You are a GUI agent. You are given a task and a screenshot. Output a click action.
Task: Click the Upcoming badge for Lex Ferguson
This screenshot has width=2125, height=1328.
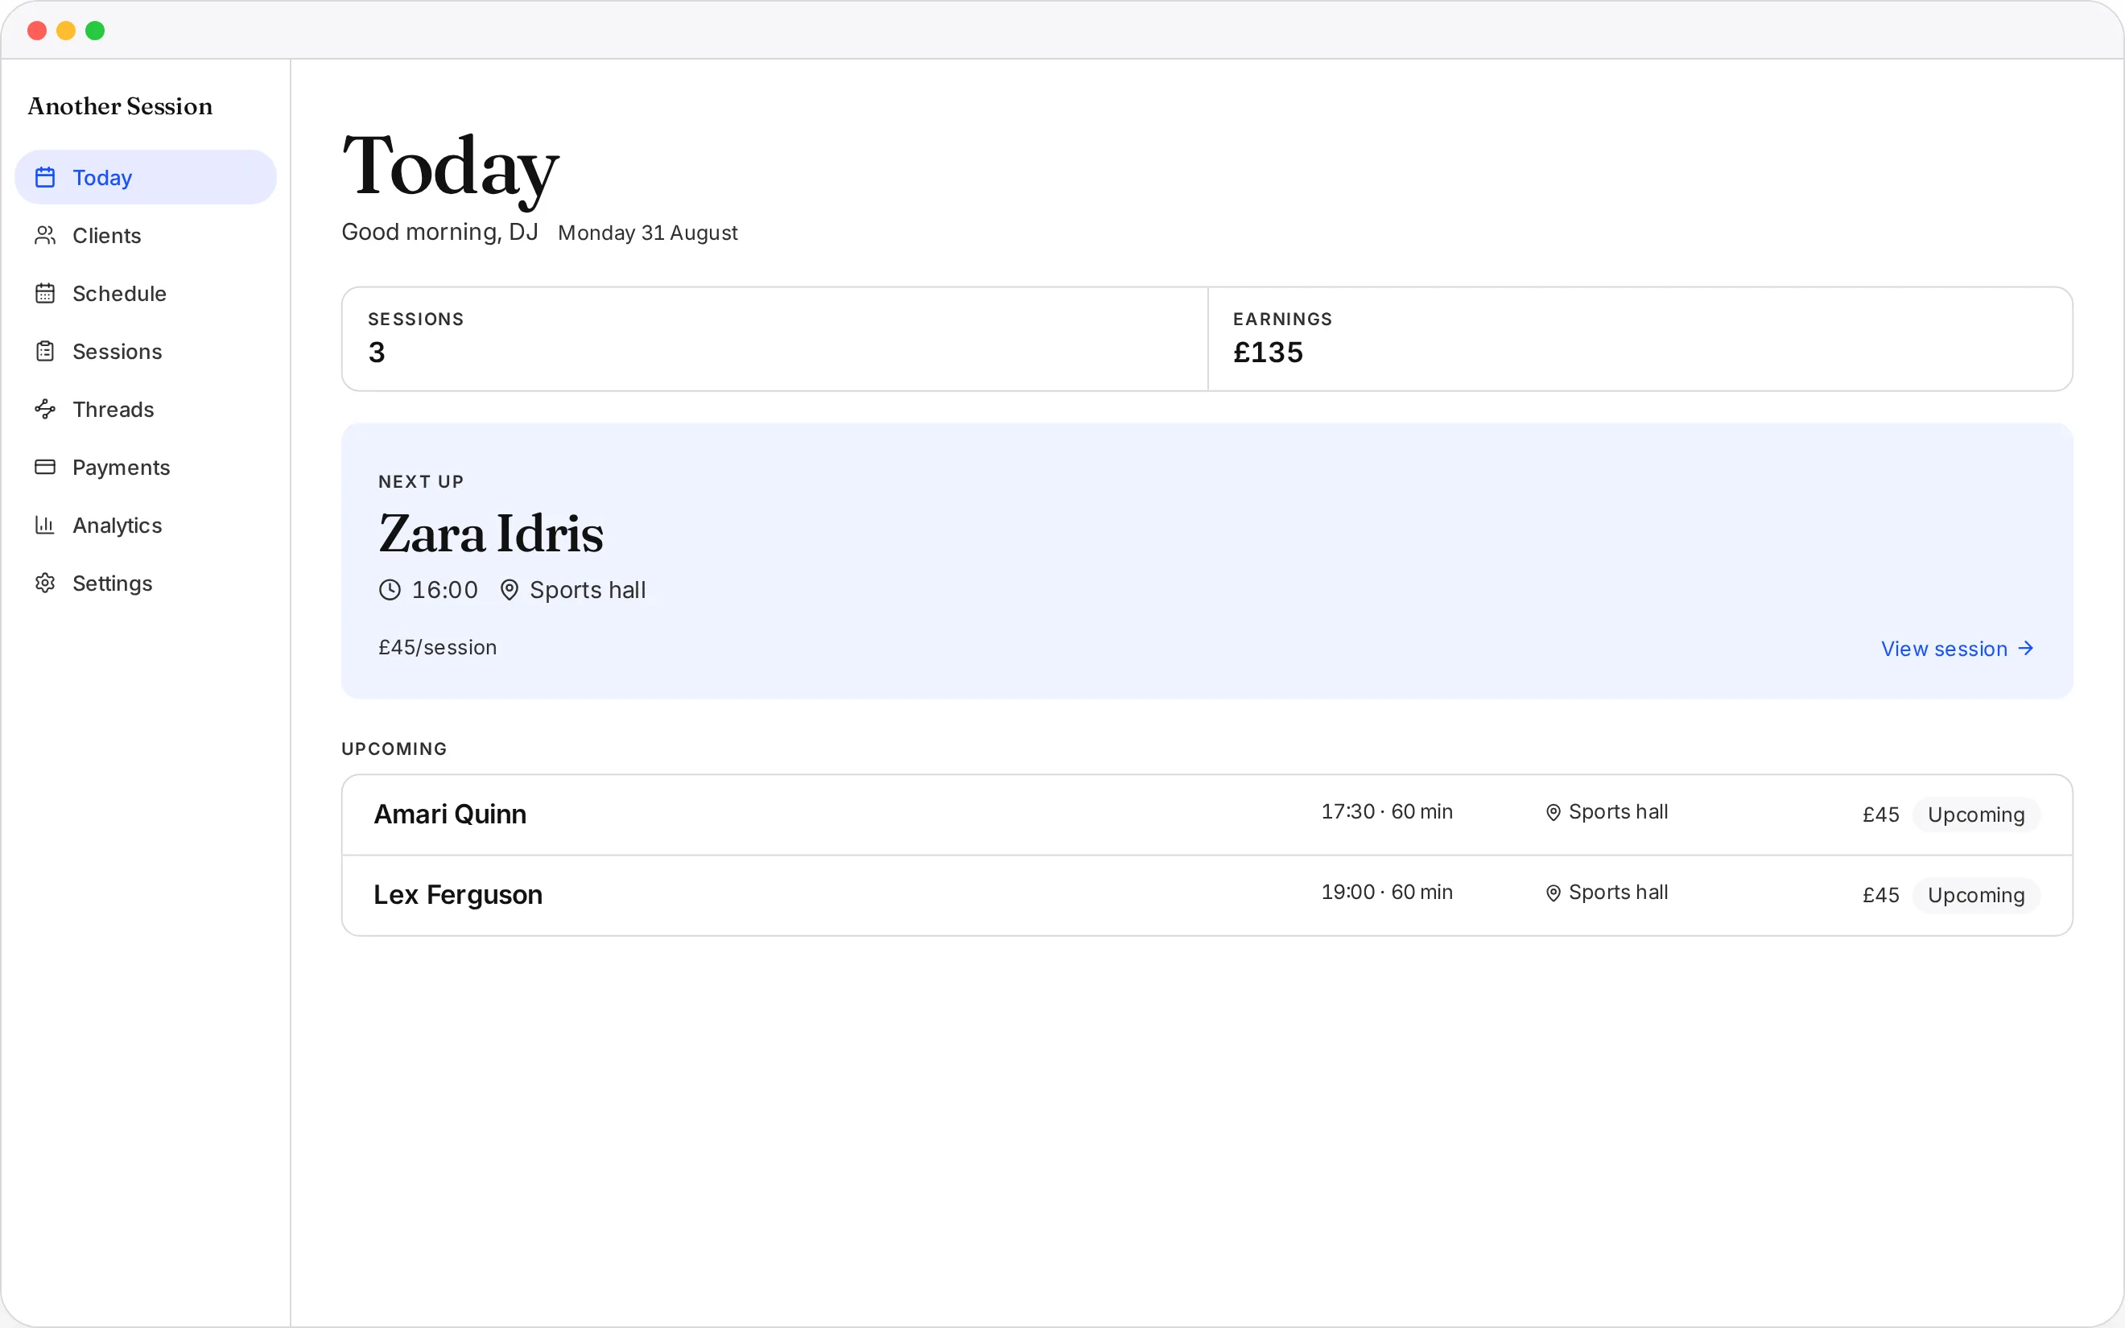click(1976, 896)
